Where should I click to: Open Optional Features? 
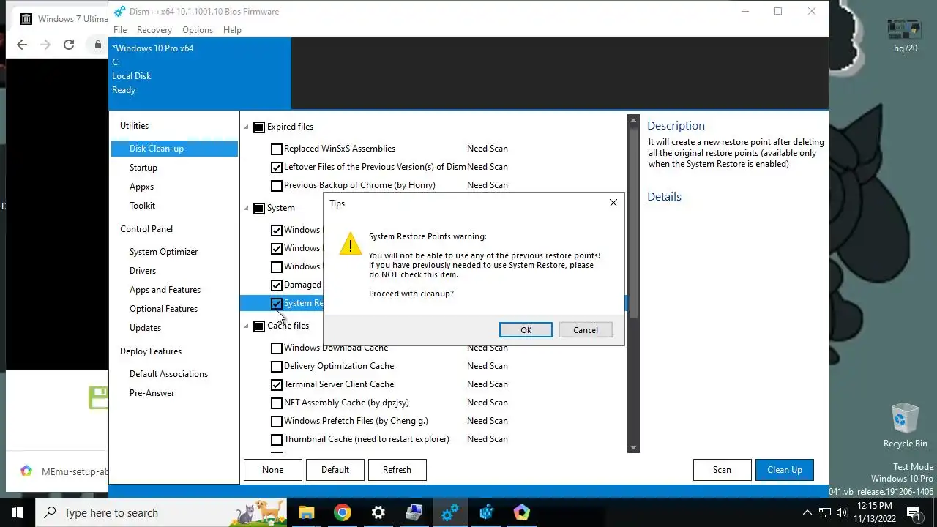[163, 309]
